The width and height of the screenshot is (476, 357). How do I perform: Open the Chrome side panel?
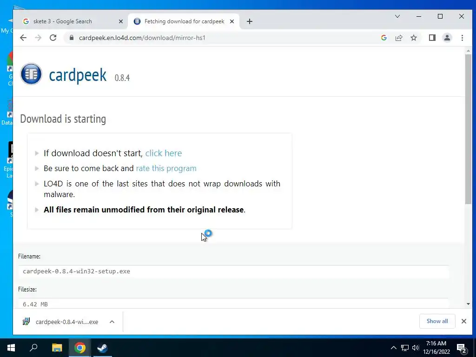click(x=432, y=38)
